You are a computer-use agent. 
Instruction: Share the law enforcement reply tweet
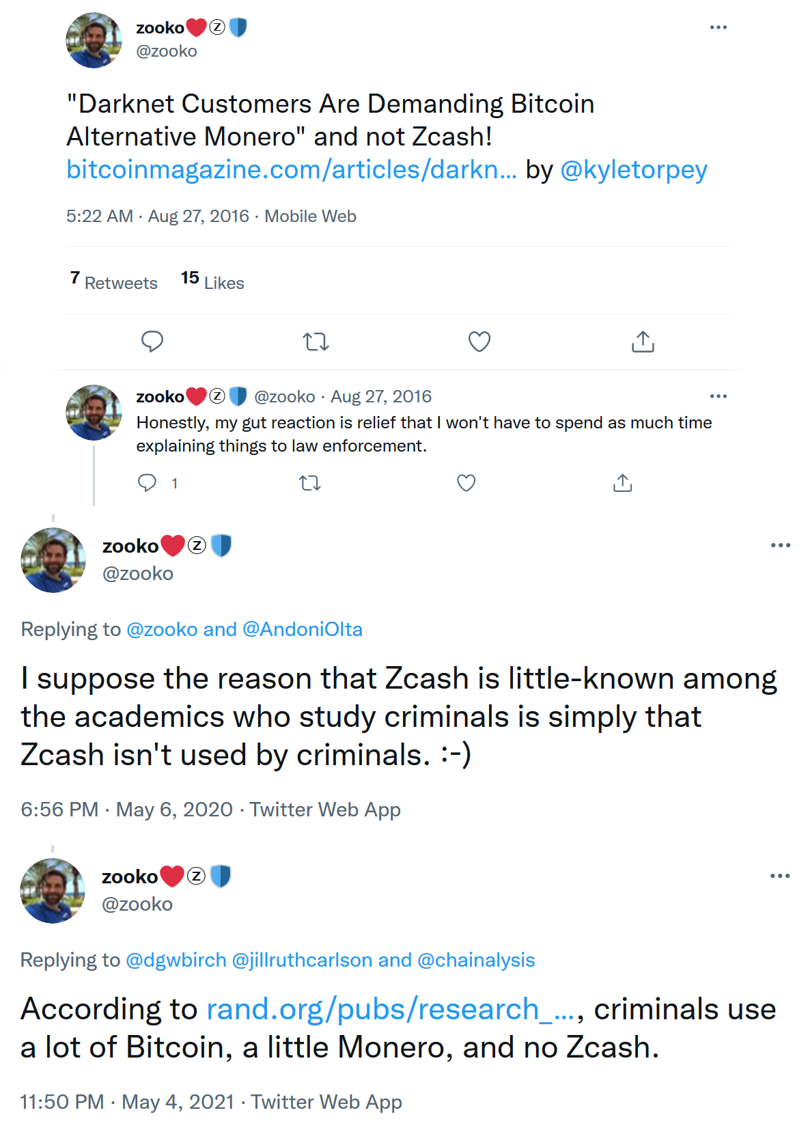(622, 483)
